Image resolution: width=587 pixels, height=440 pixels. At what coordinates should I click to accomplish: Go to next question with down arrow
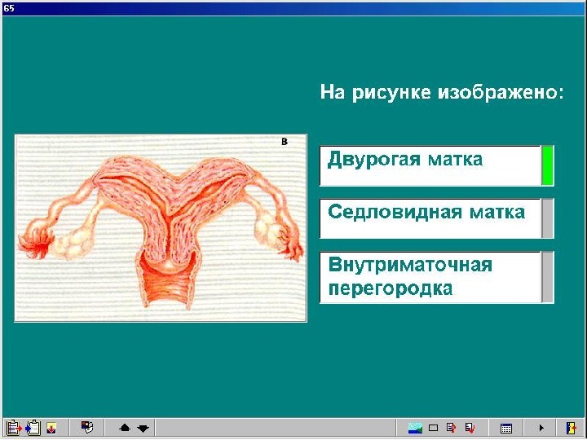coord(143,428)
